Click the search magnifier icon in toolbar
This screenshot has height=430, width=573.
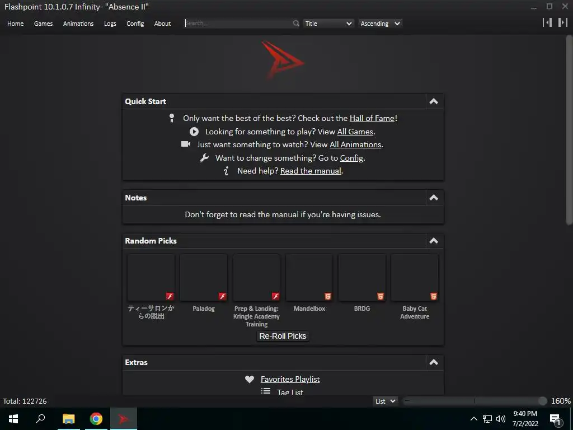coord(296,24)
